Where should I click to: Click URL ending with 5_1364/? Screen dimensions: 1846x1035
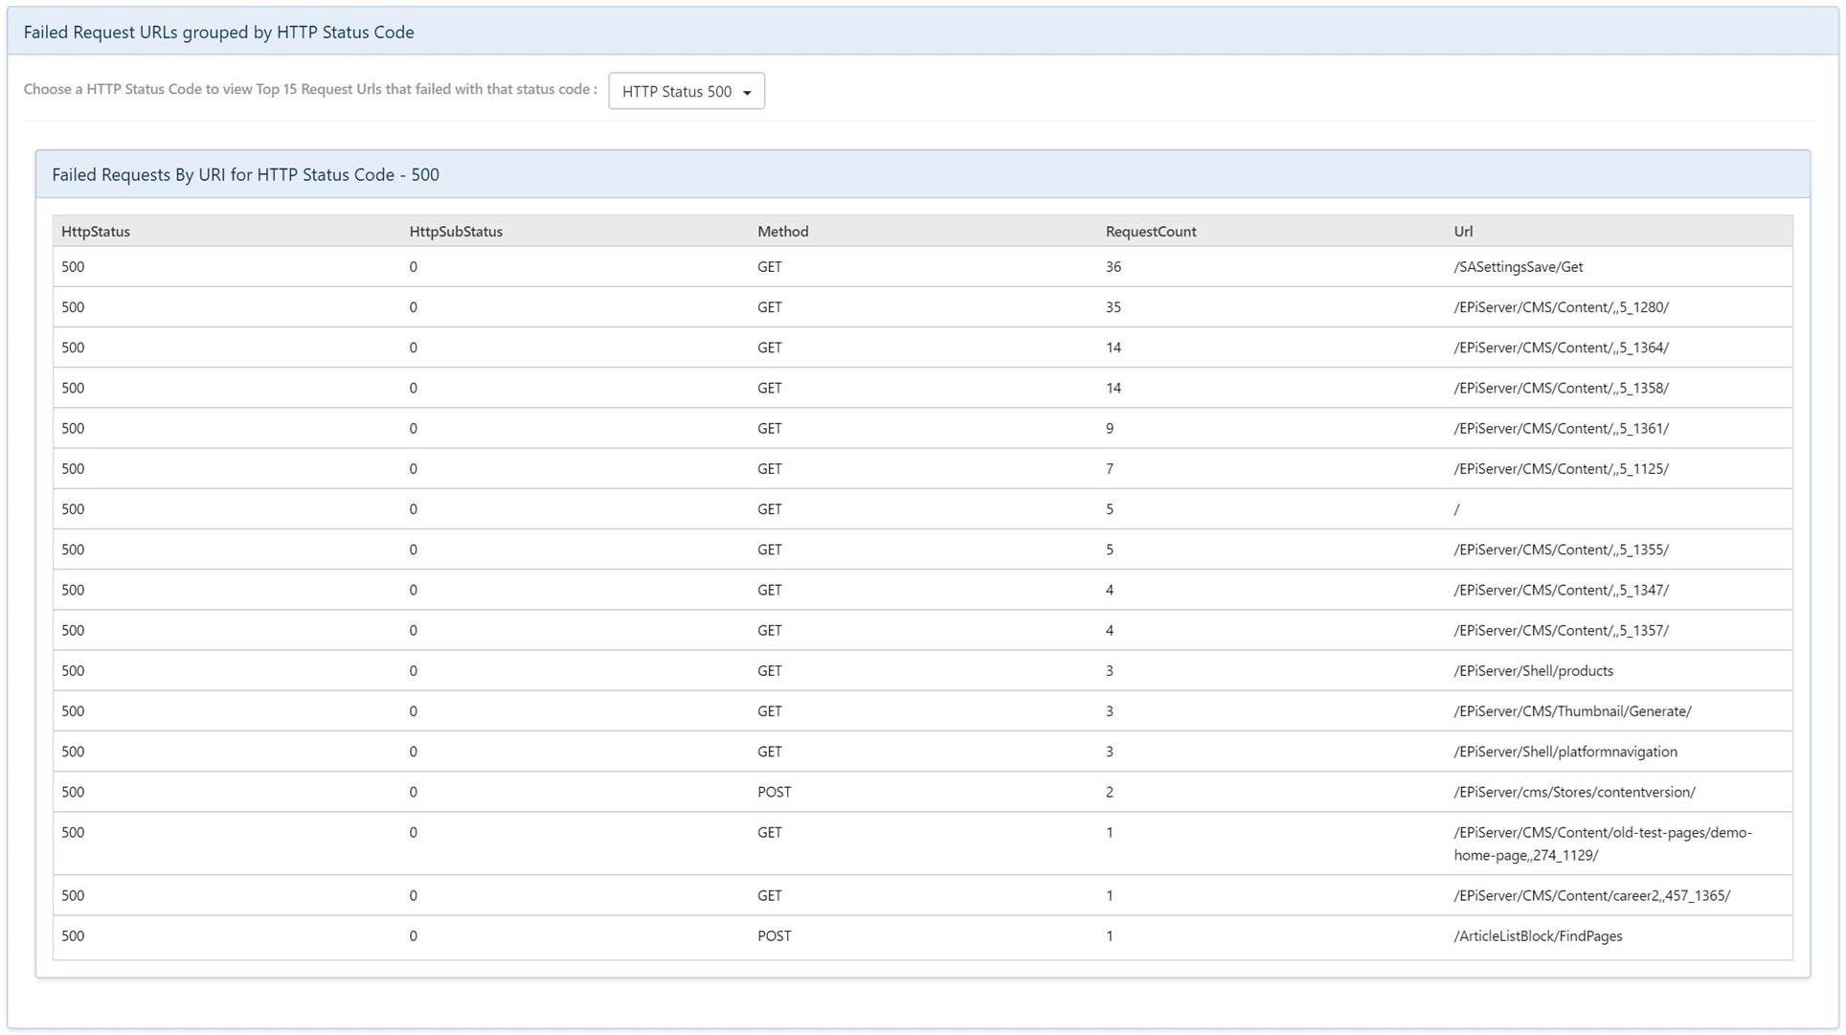pyautogui.click(x=1561, y=348)
